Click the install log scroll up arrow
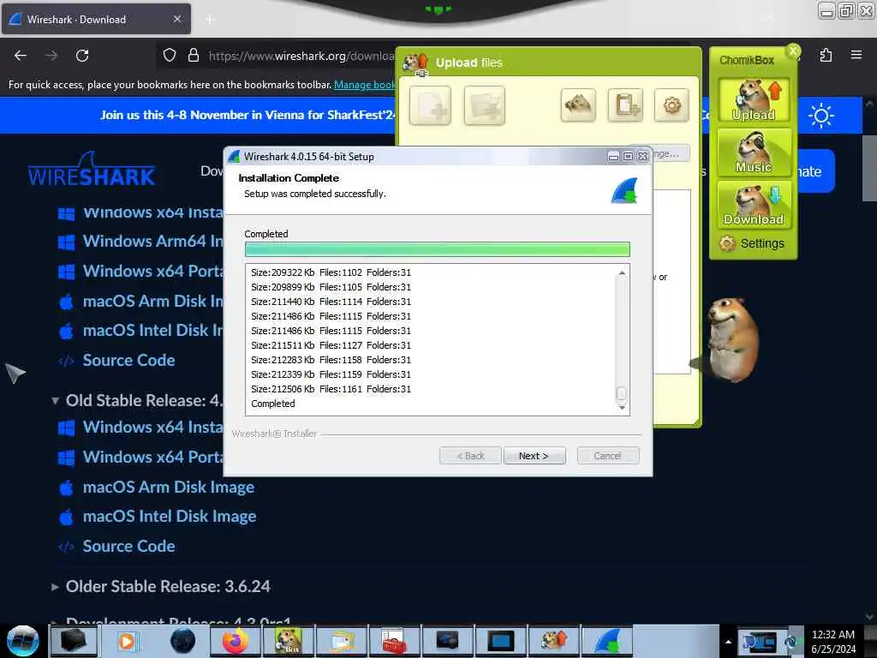Image resolution: width=877 pixels, height=658 pixels. pos(622,273)
